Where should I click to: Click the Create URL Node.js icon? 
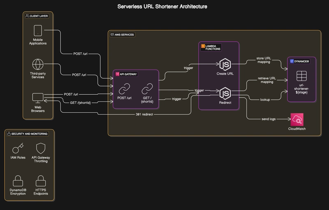(225, 65)
